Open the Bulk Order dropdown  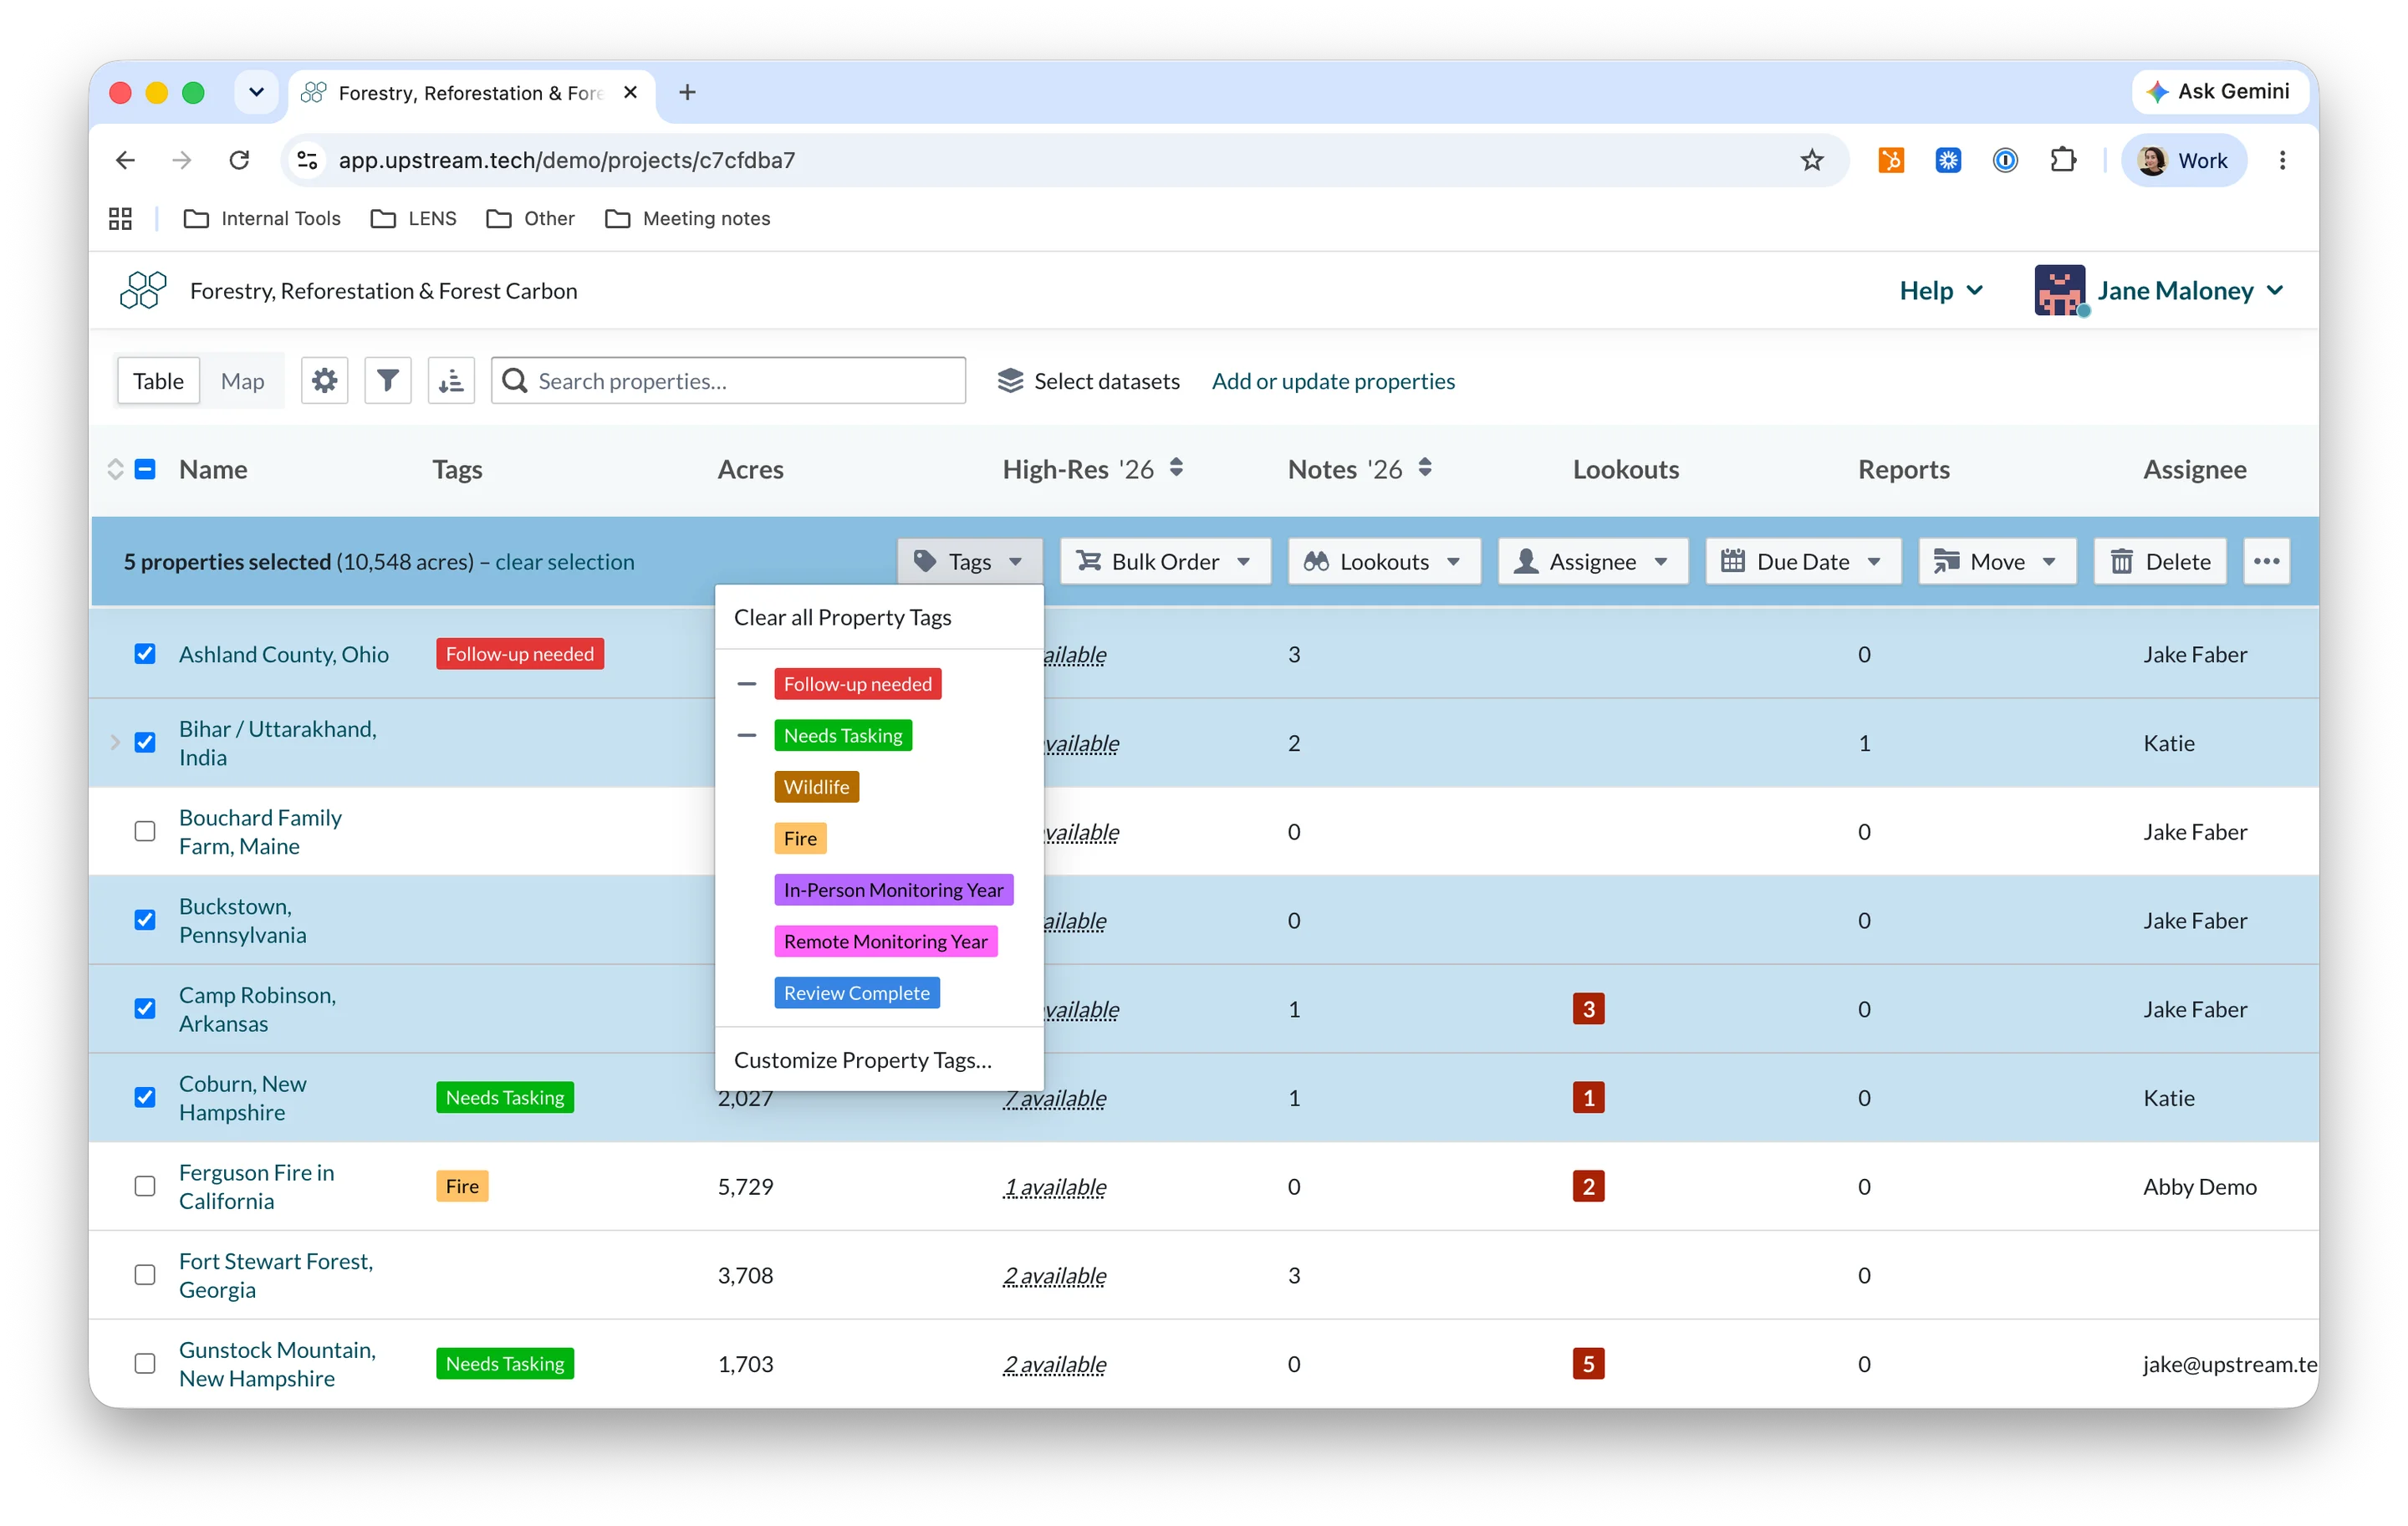click(x=1165, y=561)
